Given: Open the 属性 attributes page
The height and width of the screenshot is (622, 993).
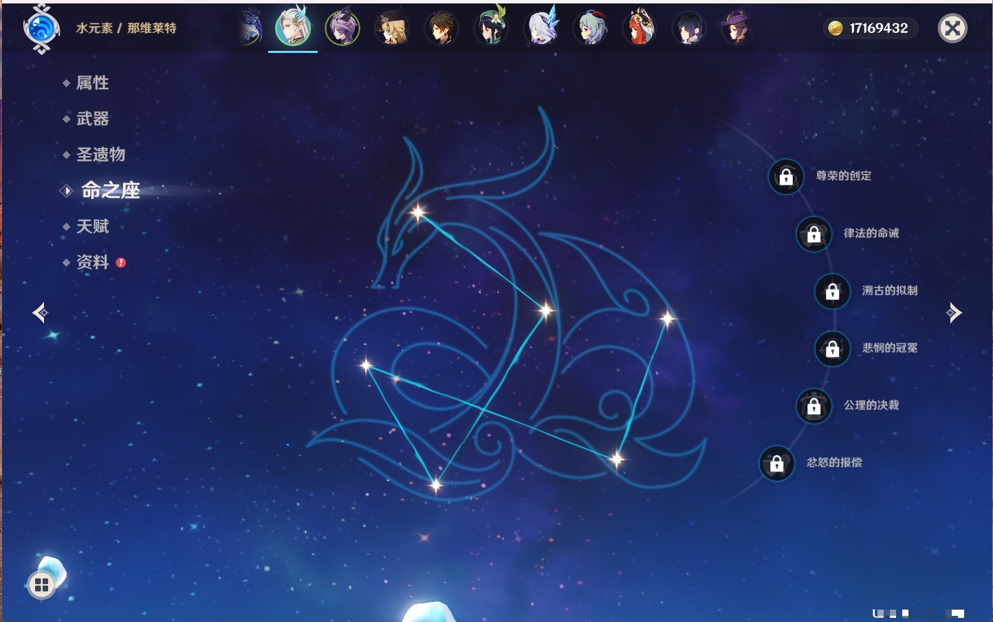Looking at the screenshot, I should pyautogui.click(x=92, y=83).
